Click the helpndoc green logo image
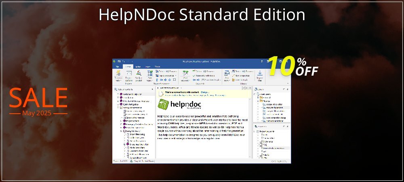Viewport: 404px width, 182px height. (x=163, y=104)
